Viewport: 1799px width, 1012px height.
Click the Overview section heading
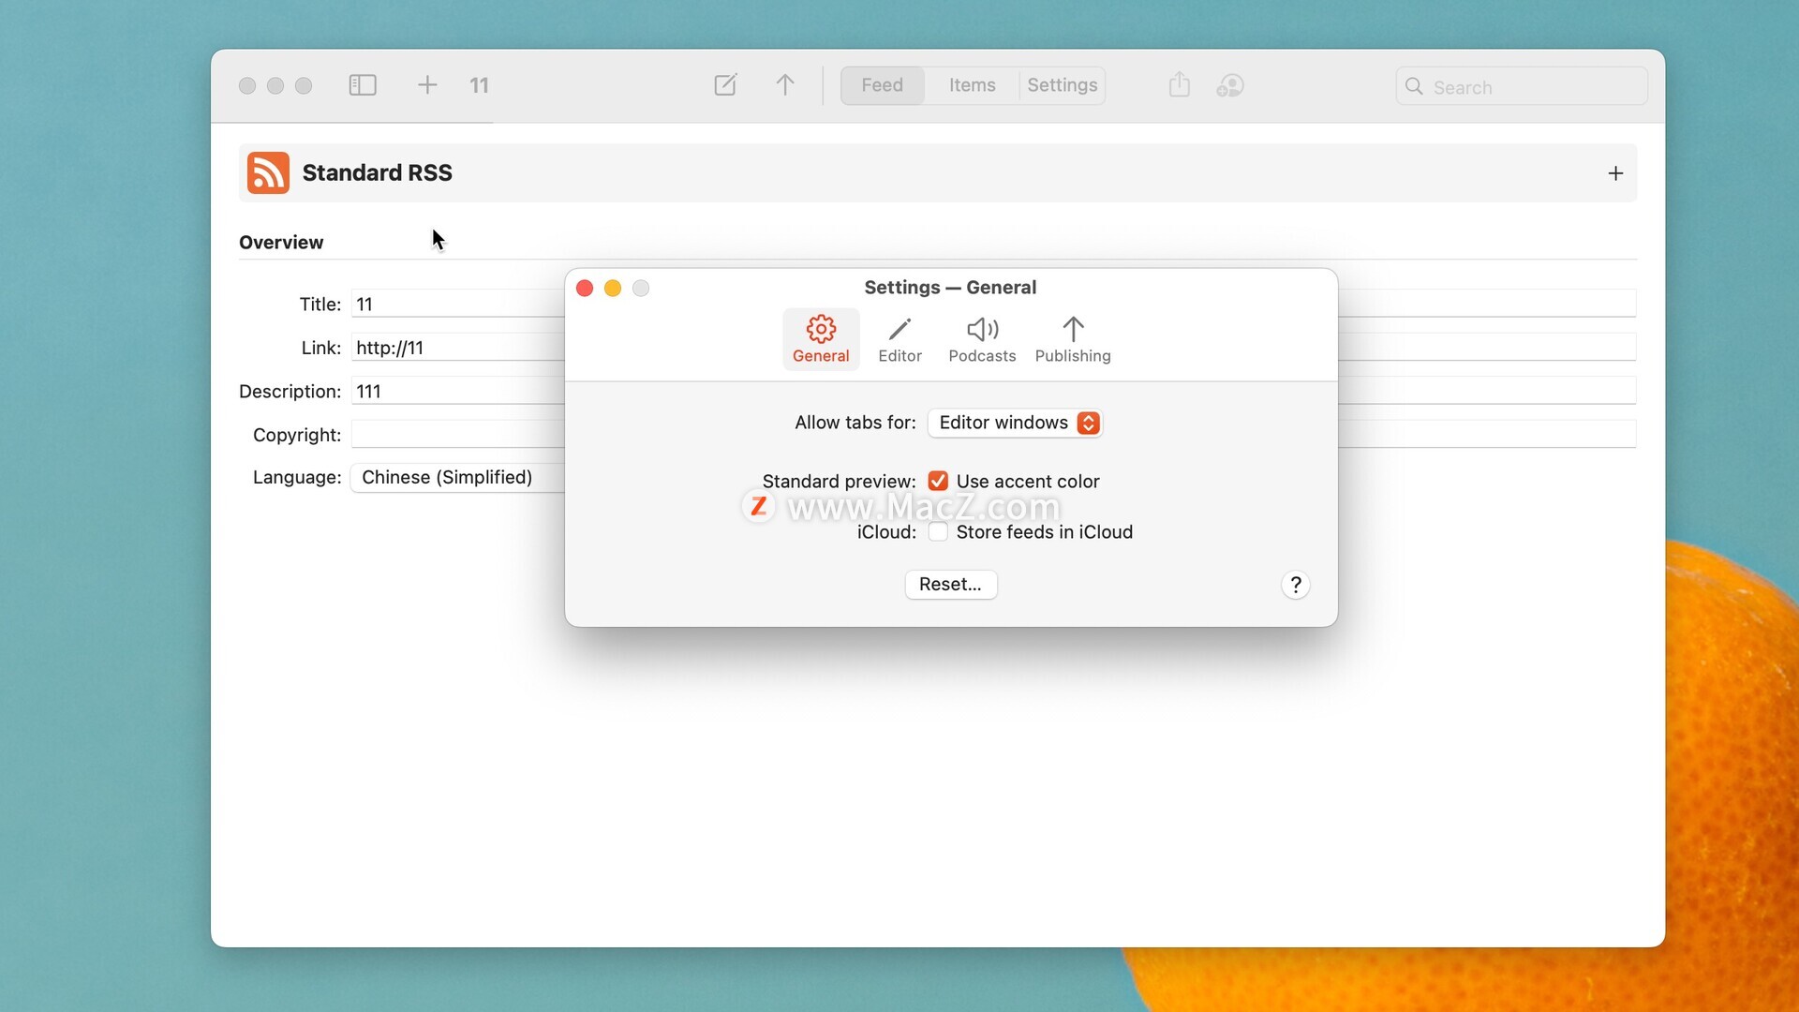point(281,243)
